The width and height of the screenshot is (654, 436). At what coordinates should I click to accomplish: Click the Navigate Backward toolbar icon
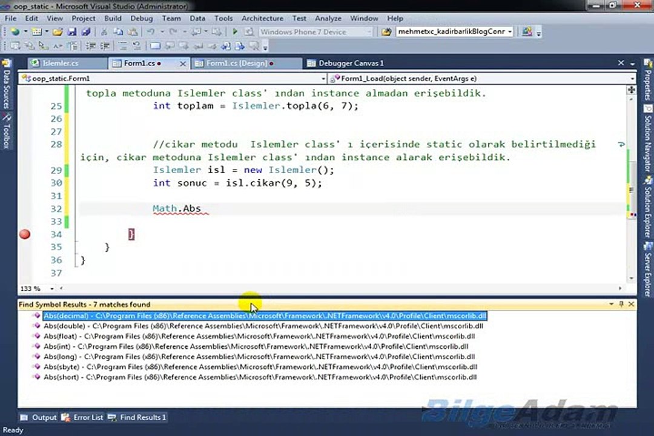click(196, 31)
